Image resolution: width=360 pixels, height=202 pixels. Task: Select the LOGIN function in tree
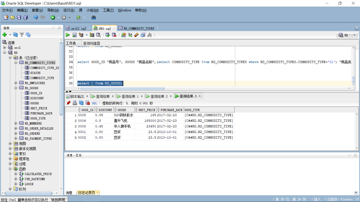[x=29, y=184]
